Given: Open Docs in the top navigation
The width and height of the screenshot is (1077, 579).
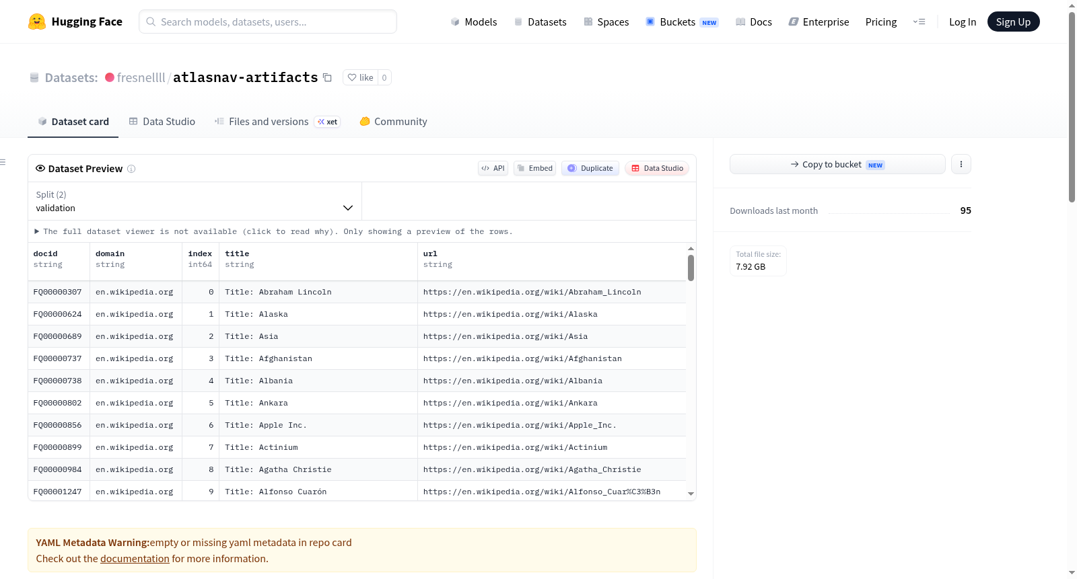Looking at the screenshot, I should [753, 22].
